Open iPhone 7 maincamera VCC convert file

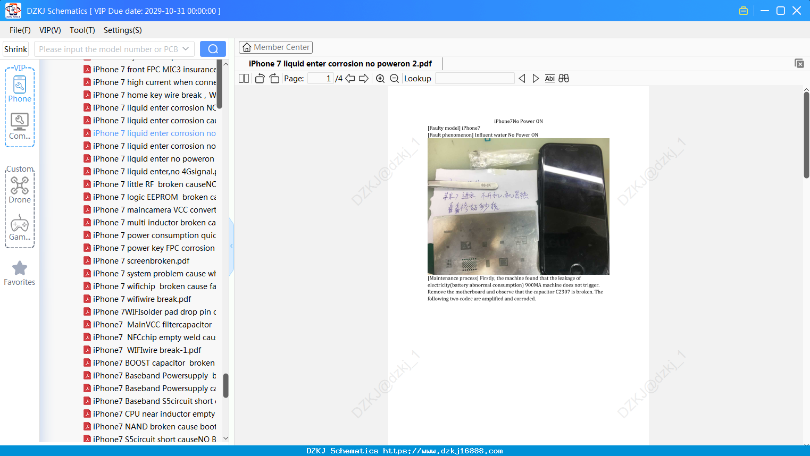pos(154,209)
